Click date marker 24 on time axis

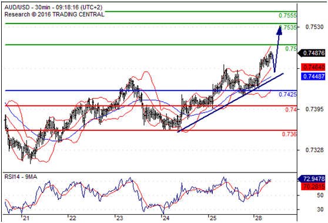(x=166, y=218)
